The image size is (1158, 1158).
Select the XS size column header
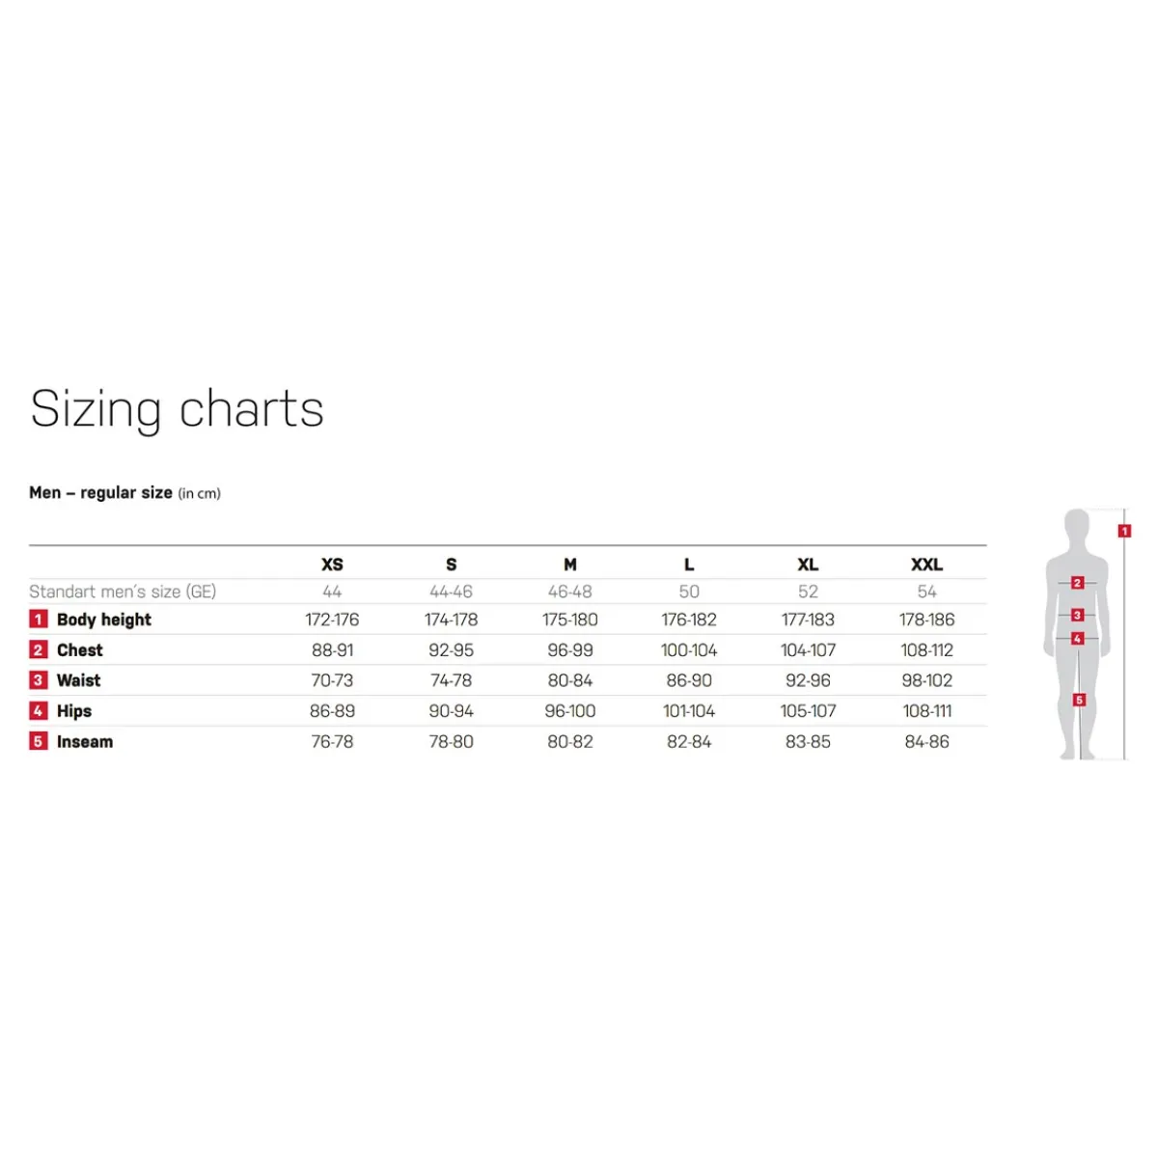(332, 565)
